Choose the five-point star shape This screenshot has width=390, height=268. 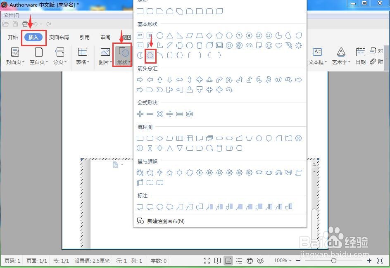click(x=170, y=172)
